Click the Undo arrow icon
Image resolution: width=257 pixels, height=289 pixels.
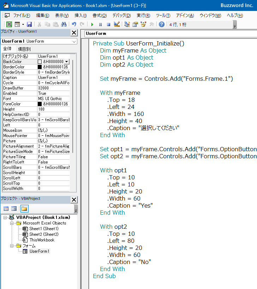point(74,24)
